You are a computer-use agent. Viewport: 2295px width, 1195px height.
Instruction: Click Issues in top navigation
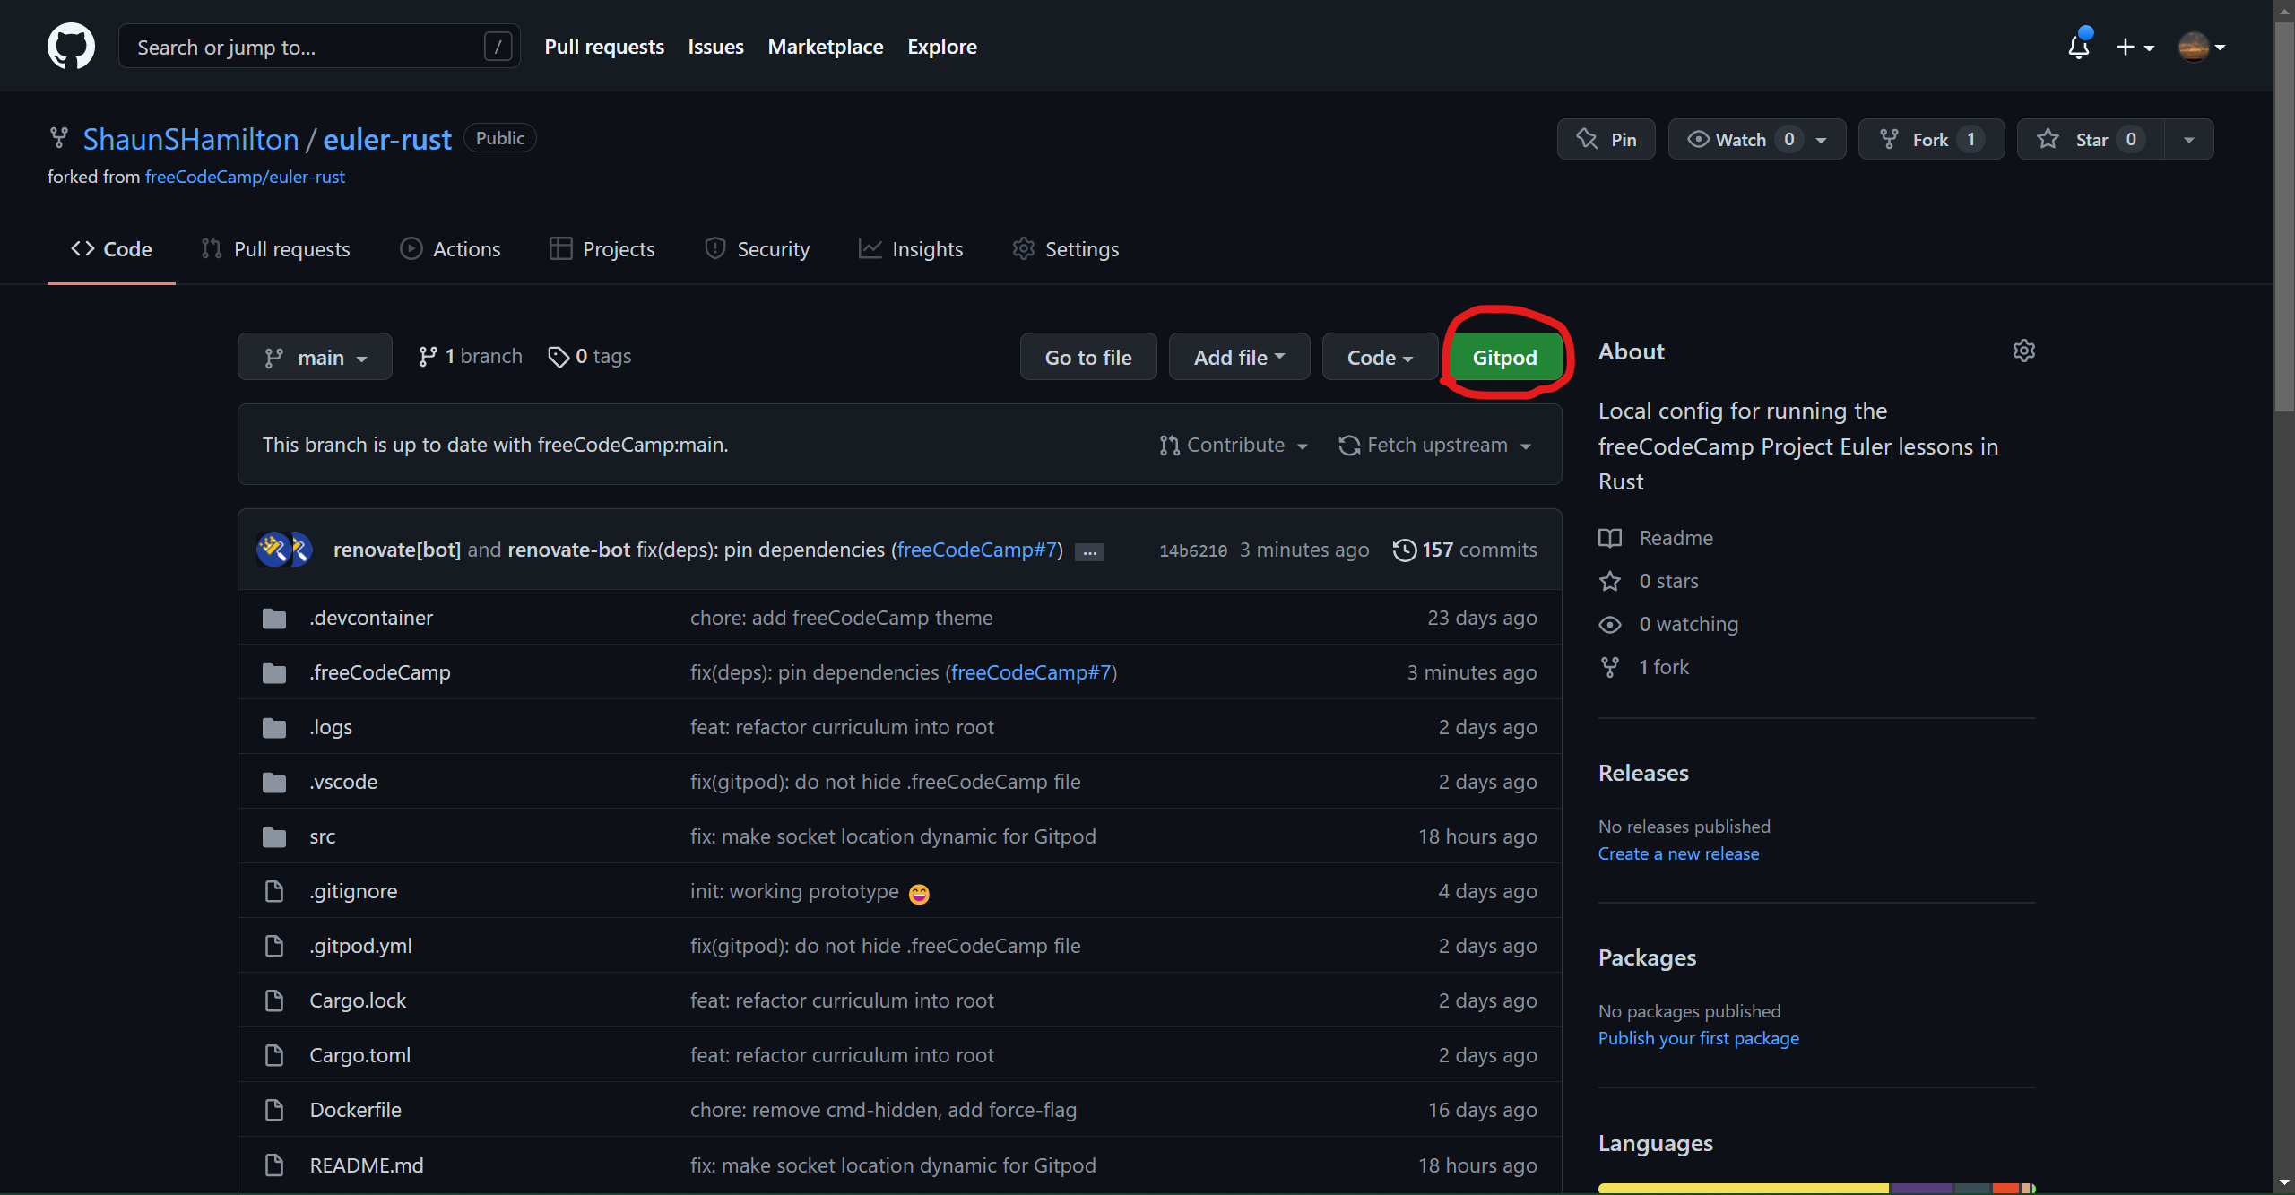(x=715, y=47)
